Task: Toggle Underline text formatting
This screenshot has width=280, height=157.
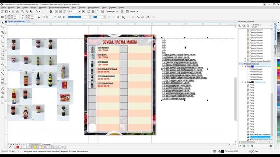Action: coord(118,17)
